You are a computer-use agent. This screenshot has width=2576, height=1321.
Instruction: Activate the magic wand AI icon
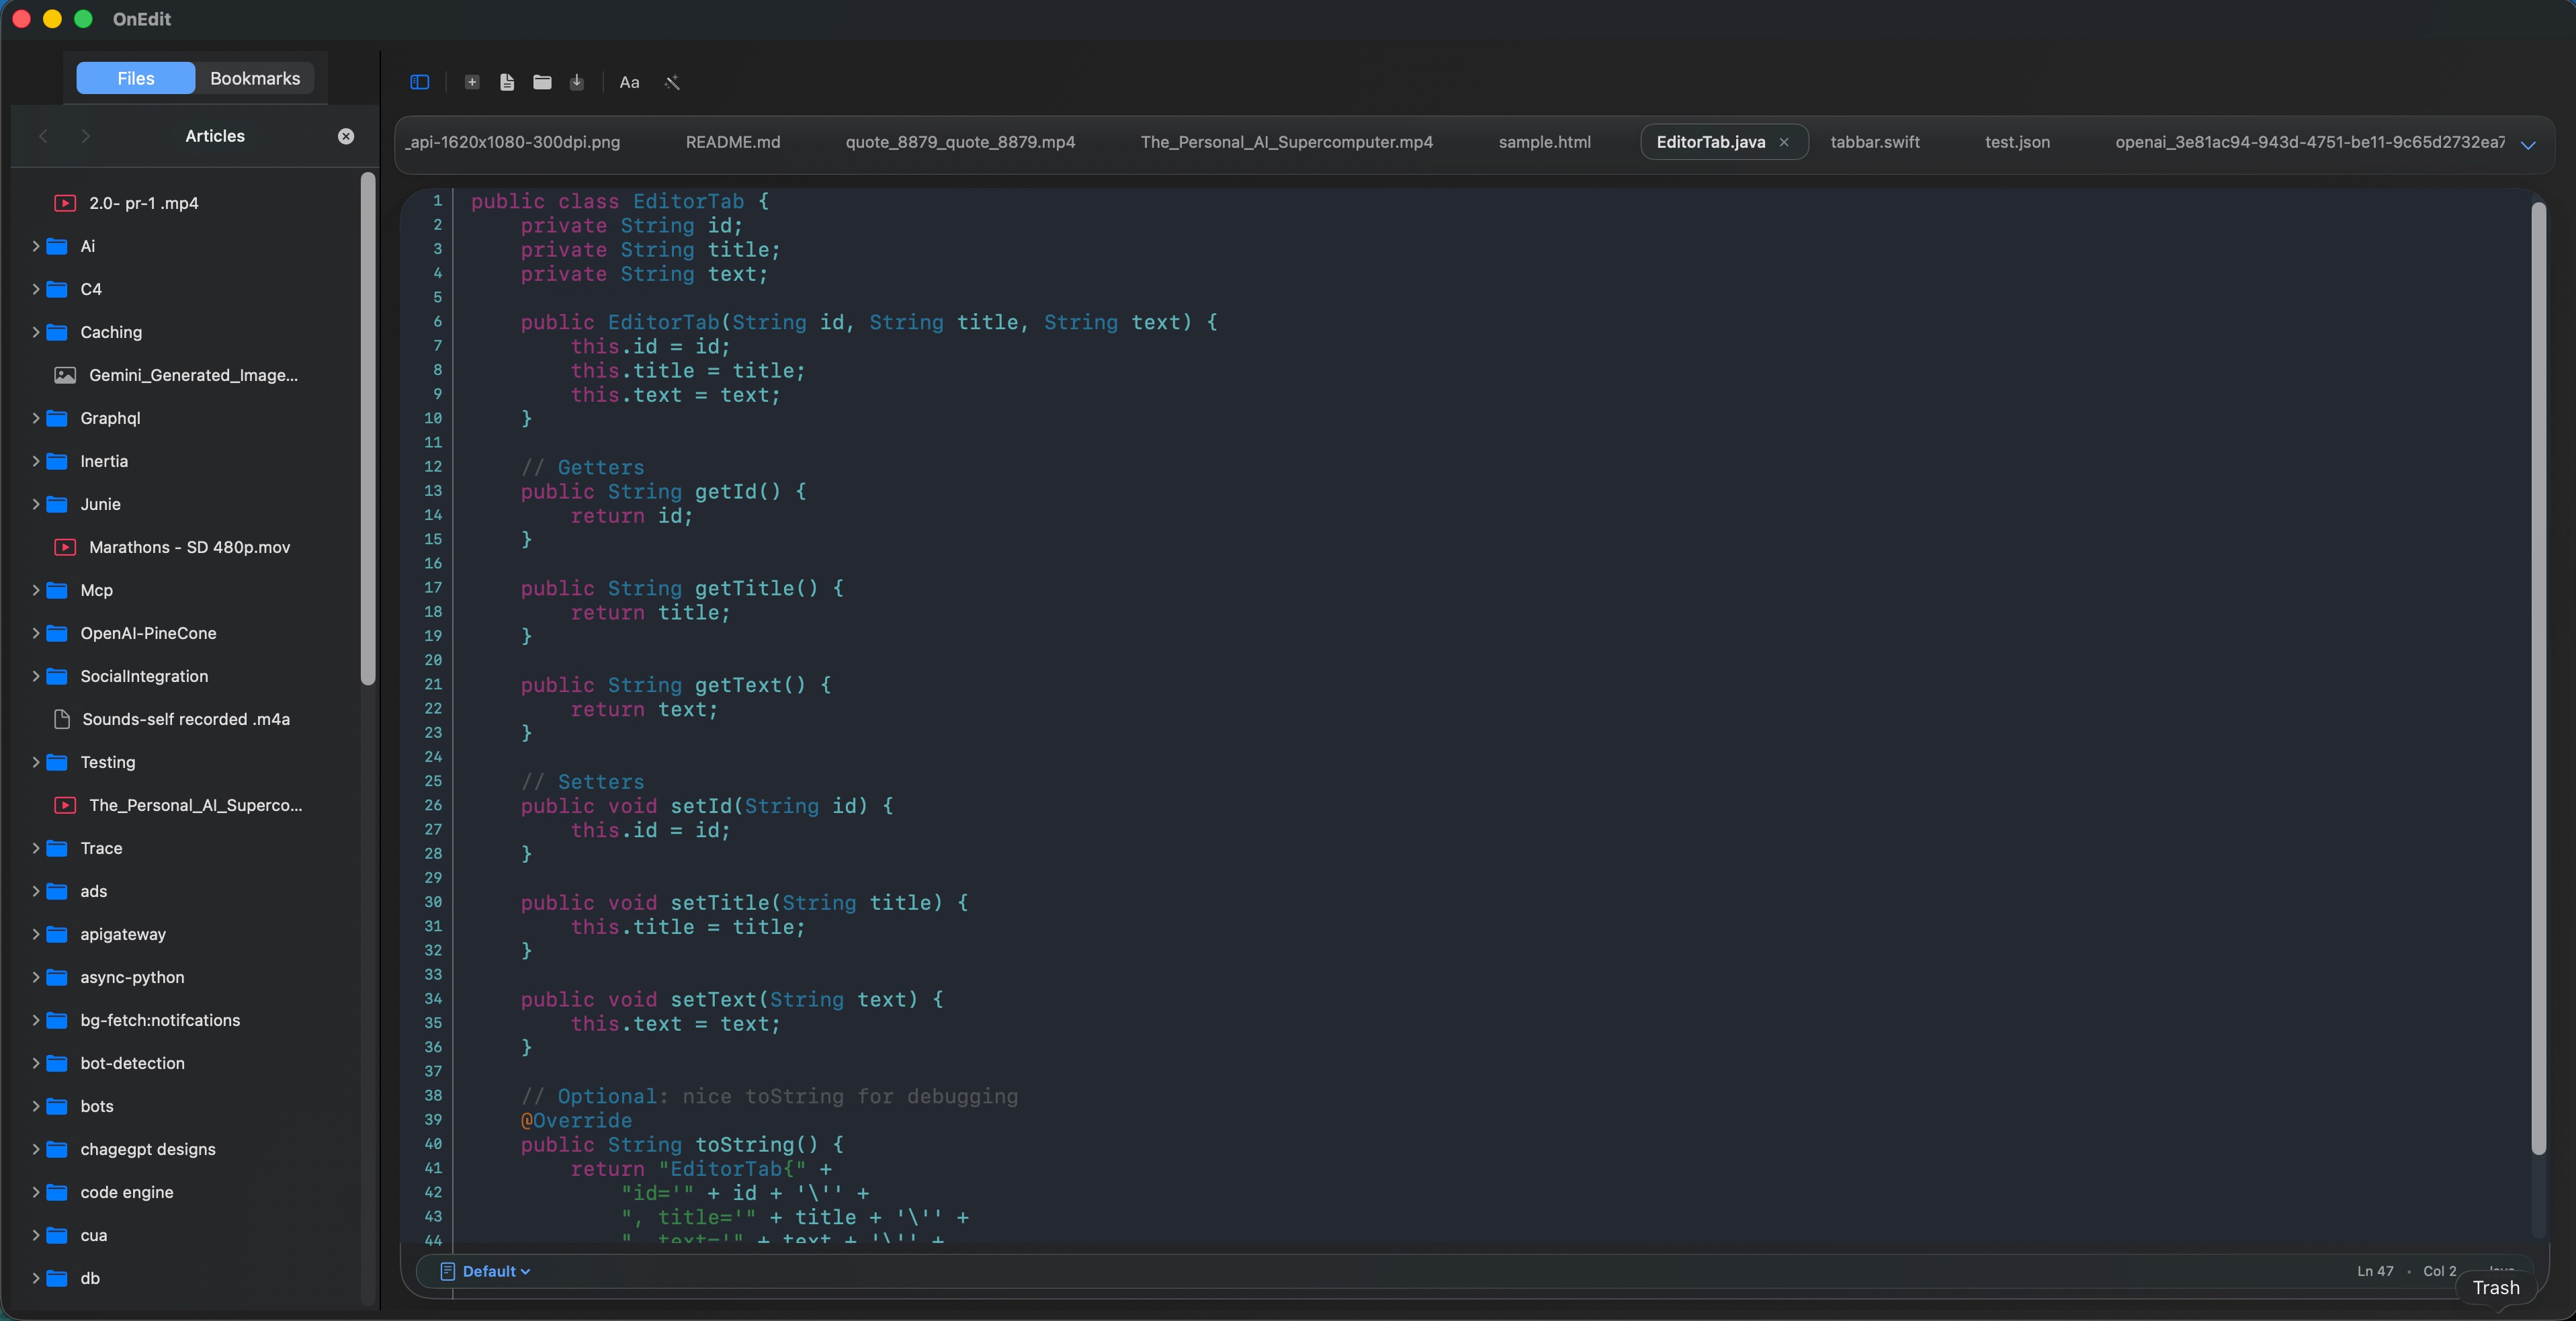pyautogui.click(x=672, y=82)
